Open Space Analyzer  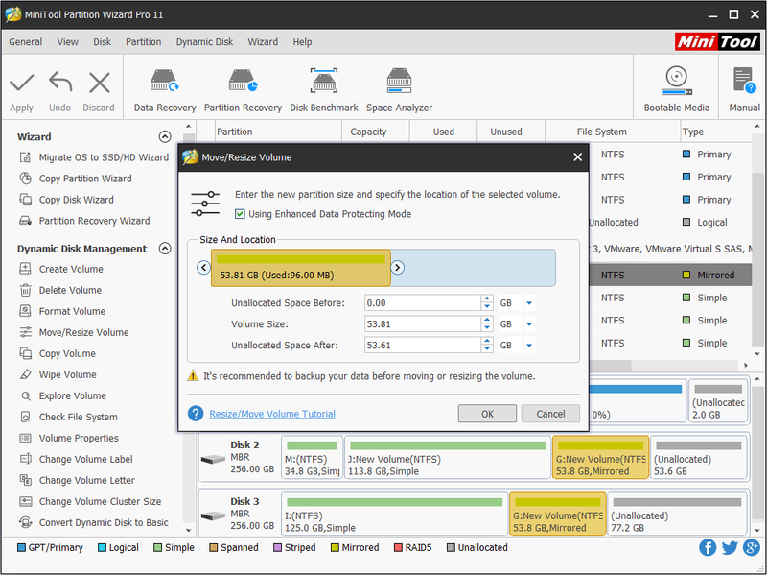(x=399, y=89)
